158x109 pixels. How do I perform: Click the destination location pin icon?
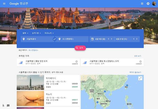[x=60, y=39]
